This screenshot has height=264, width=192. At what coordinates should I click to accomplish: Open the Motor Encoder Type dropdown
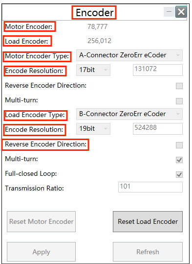click(x=129, y=55)
